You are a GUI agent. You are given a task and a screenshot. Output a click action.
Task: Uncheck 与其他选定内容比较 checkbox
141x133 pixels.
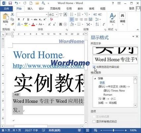click(x=94, y=67)
